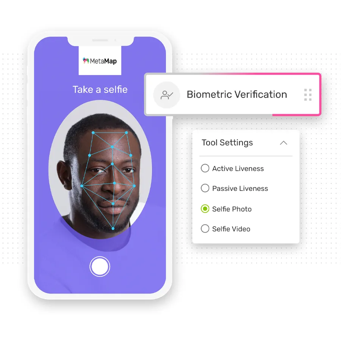Click the oval selfie face preview
The image size is (341, 341).
(100, 169)
